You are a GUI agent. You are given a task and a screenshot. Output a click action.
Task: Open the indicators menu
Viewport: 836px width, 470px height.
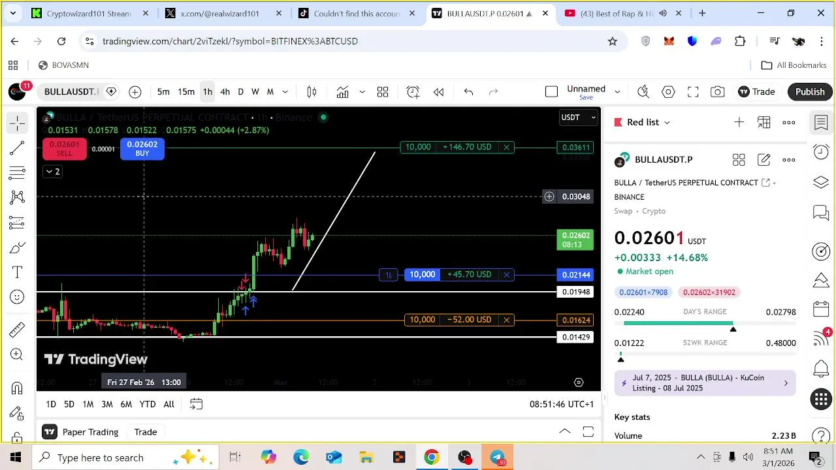pyautogui.click(x=342, y=92)
